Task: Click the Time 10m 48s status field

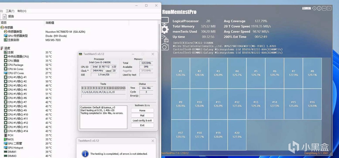Action: 146,88
